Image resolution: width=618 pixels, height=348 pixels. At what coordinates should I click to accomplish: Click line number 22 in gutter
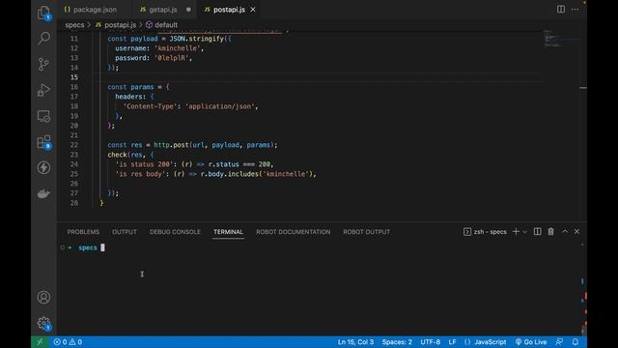[x=74, y=145]
